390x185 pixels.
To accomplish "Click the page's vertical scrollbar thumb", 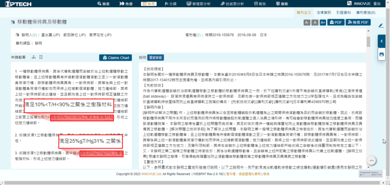I will tap(368, 41).
